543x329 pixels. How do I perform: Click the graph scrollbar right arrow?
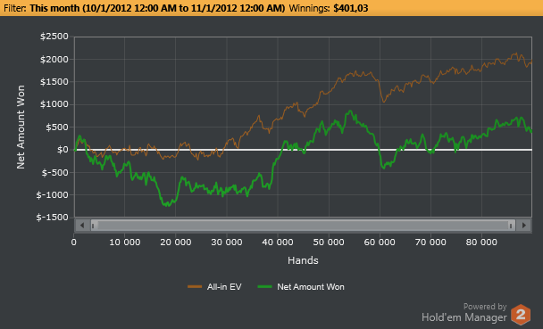tap(524, 226)
